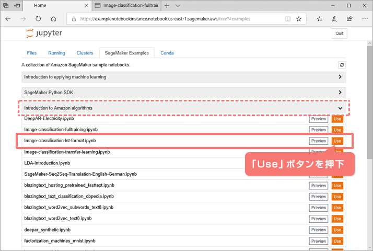Preview DeepAR-Electricity.ipynb
This screenshot has width=373, height=251.
pos(319,119)
